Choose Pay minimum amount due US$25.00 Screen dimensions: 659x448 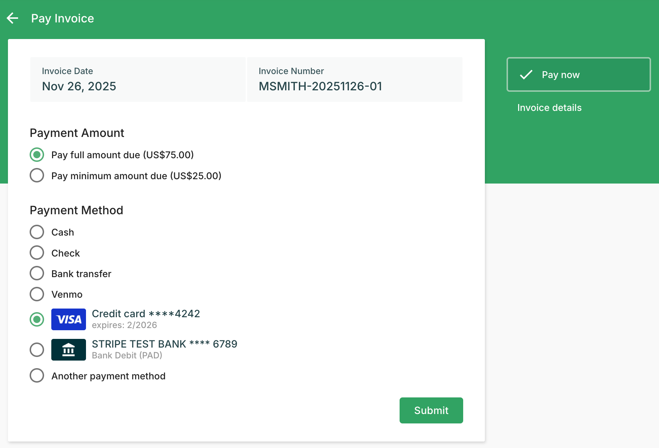37,176
